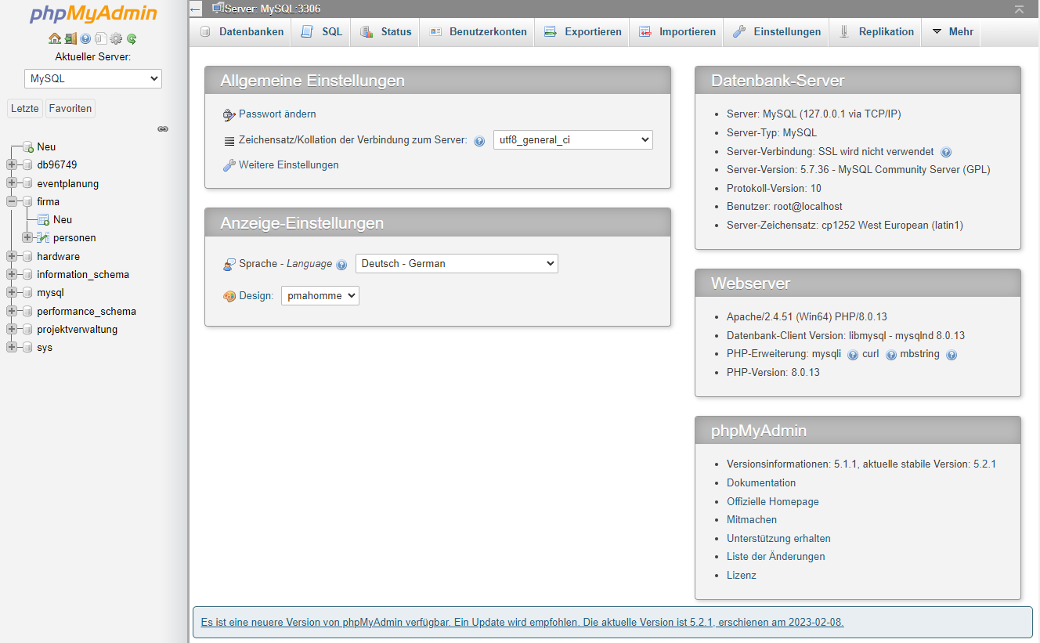Open help icon next to mysqli extension

tap(853, 354)
